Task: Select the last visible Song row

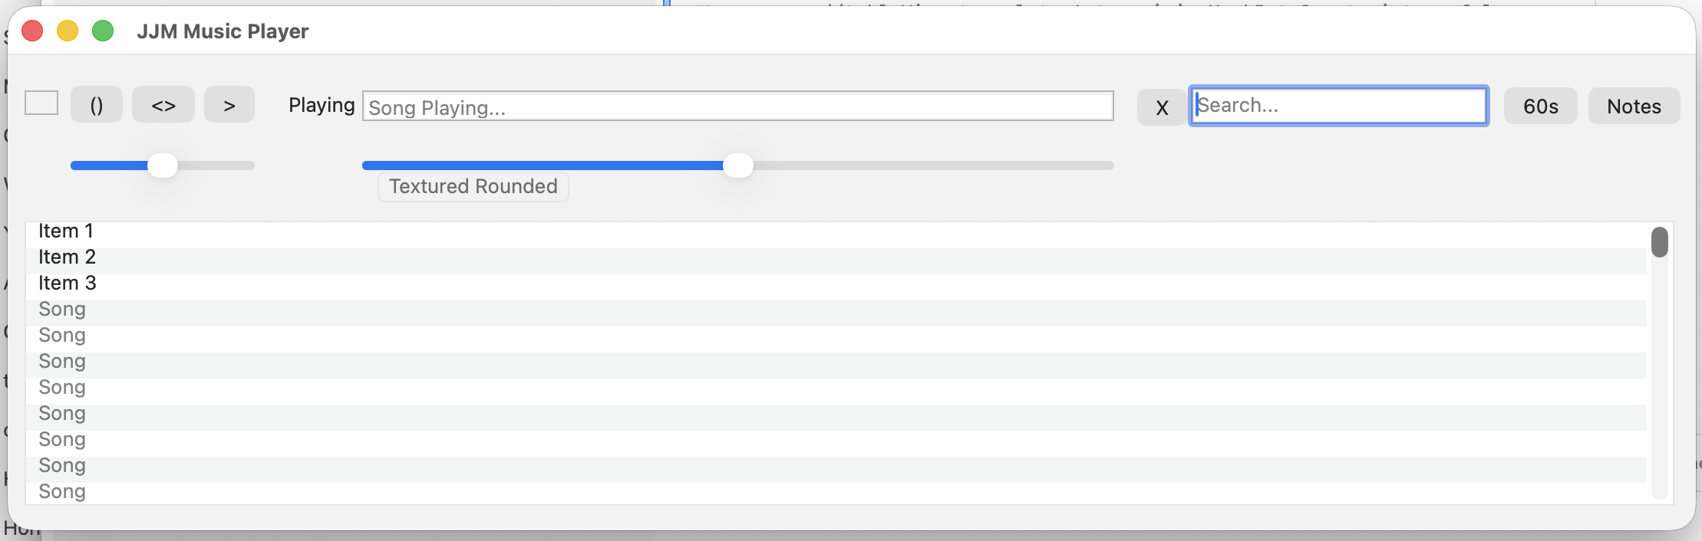Action: (62, 492)
